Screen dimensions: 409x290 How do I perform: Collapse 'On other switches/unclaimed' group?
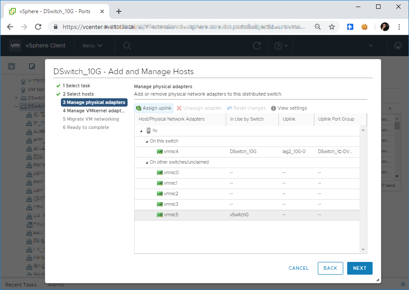(x=146, y=162)
